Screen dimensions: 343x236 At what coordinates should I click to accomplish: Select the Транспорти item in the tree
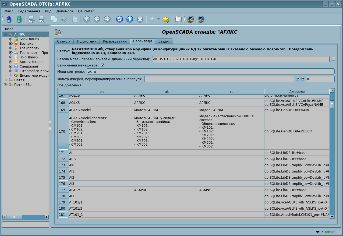(x=29, y=48)
